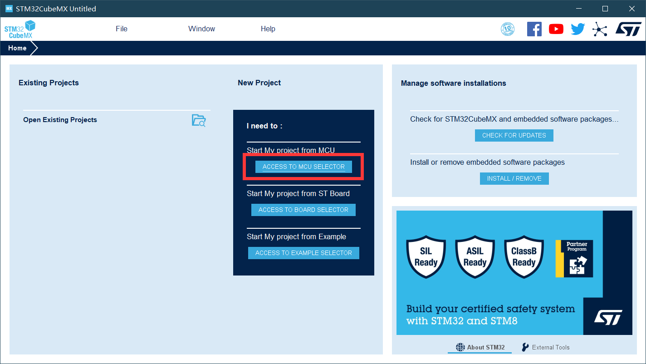Click the 'I need to :' text
646x364 pixels.
click(x=264, y=126)
